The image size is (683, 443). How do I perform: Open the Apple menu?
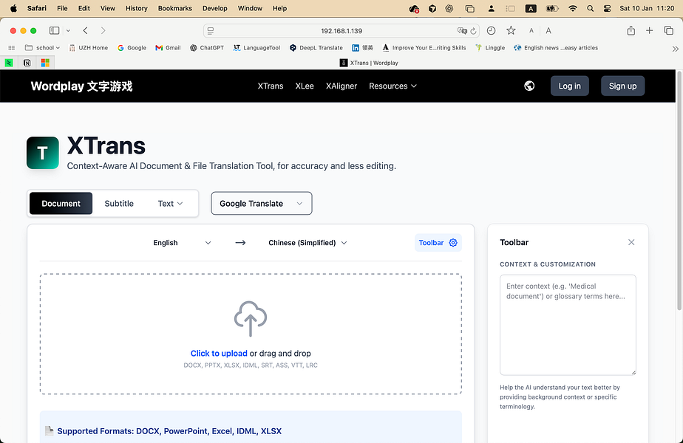pyautogui.click(x=13, y=8)
